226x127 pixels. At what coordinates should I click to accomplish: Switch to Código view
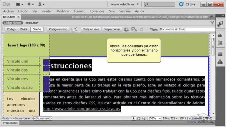[11, 29]
